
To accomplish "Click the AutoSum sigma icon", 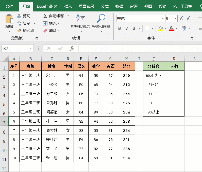I will (45, 16).
